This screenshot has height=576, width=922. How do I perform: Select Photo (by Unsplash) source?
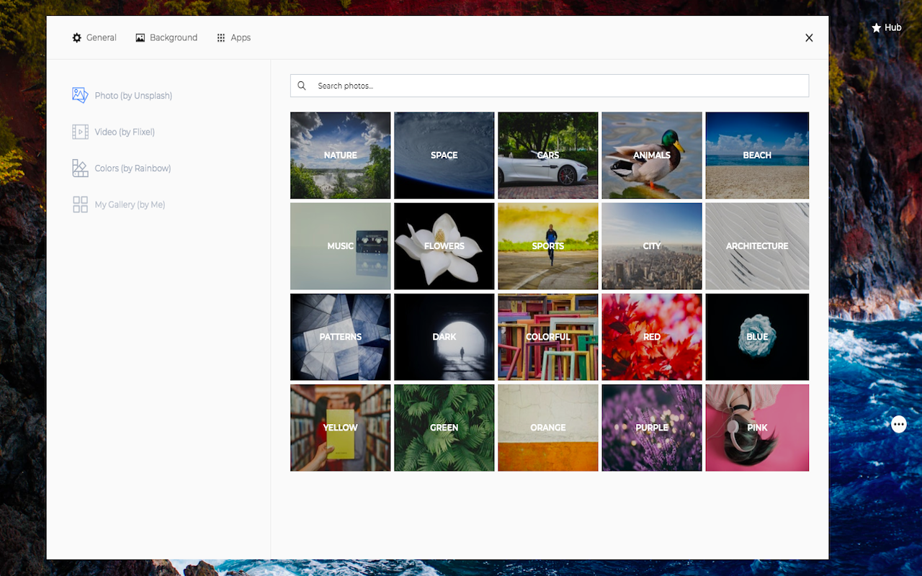[x=122, y=95]
